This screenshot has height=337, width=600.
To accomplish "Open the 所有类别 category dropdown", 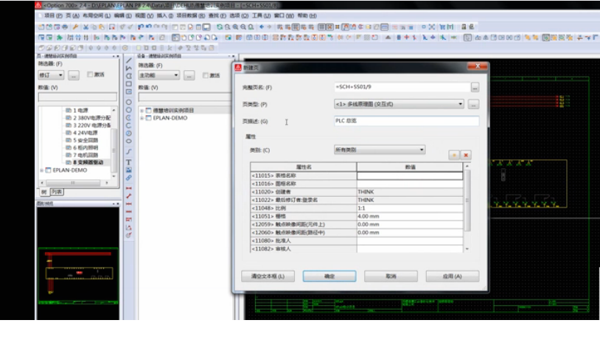I will 380,150.
